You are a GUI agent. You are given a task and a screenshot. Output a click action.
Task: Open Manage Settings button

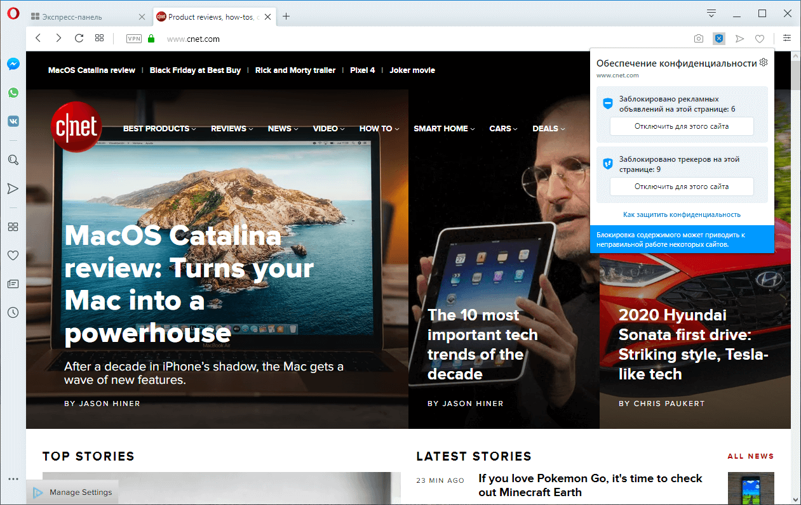(x=72, y=492)
